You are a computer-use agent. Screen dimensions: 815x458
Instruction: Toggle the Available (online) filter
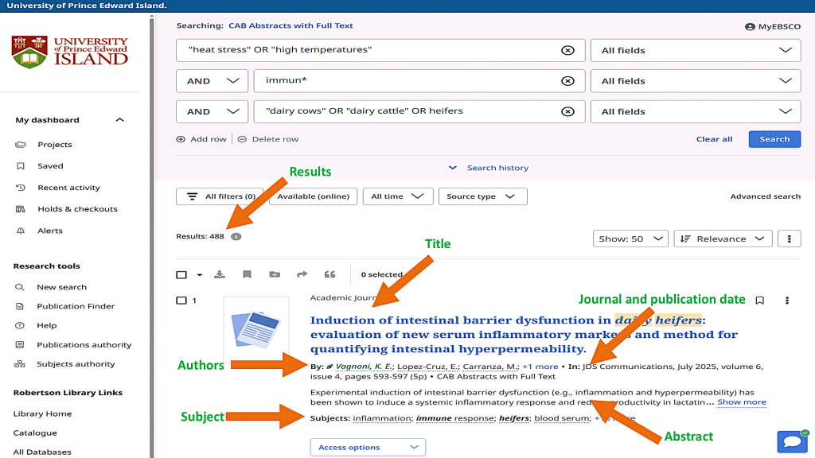click(313, 196)
